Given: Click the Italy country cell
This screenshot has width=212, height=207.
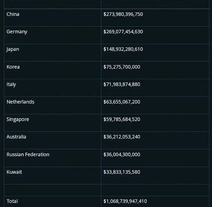Looking at the screenshot, I should coord(11,84).
